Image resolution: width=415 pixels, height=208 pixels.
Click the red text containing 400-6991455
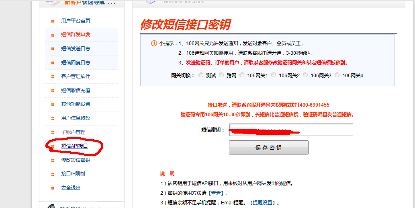[268, 105]
